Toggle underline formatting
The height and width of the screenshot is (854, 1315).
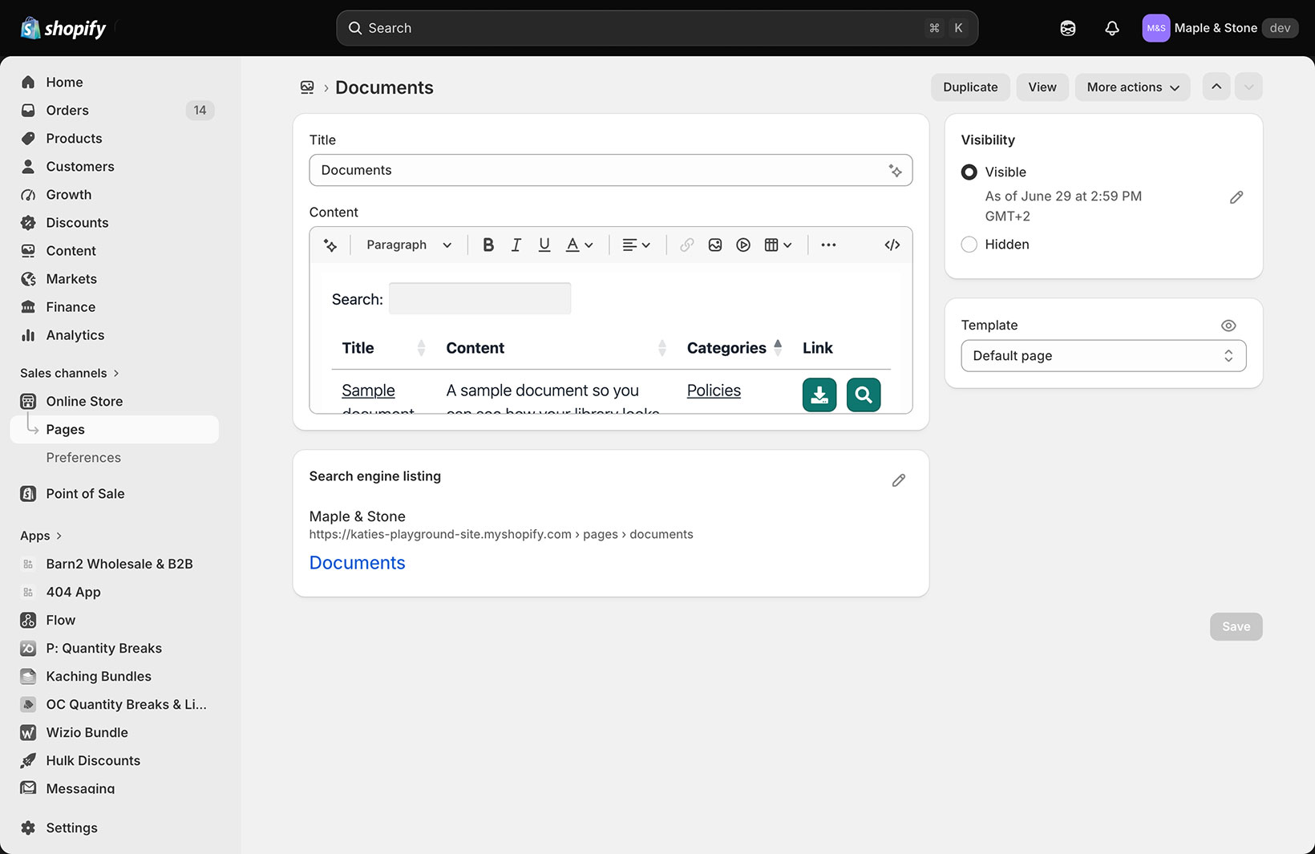[x=544, y=245]
